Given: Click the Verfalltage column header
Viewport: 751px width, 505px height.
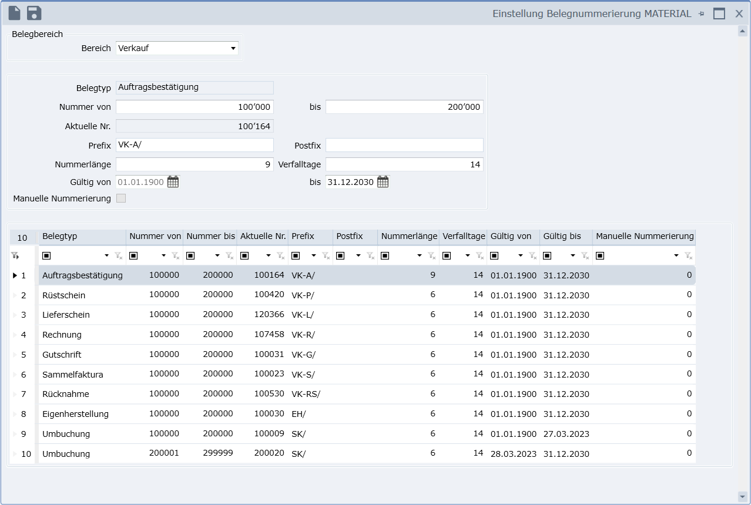Looking at the screenshot, I should (x=464, y=236).
